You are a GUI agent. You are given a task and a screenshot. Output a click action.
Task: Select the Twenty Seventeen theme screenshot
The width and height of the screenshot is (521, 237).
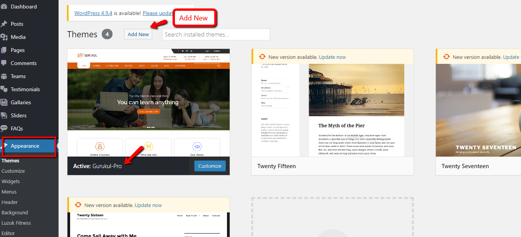click(478, 110)
